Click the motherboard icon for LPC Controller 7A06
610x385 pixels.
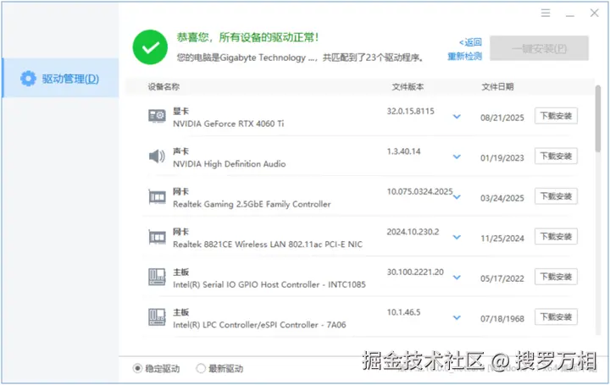coord(158,317)
